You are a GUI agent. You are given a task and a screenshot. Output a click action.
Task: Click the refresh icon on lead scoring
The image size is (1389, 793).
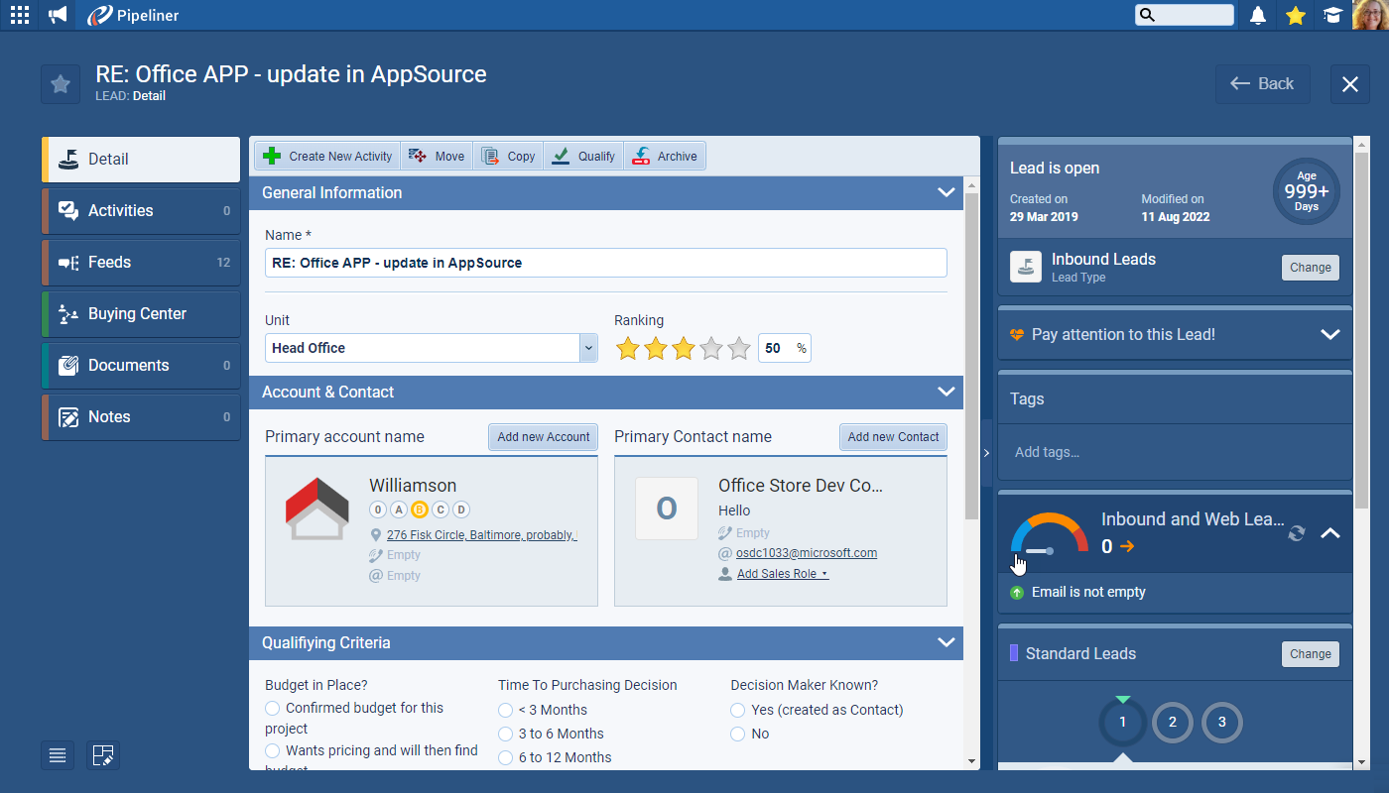(x=1296, y=533)
